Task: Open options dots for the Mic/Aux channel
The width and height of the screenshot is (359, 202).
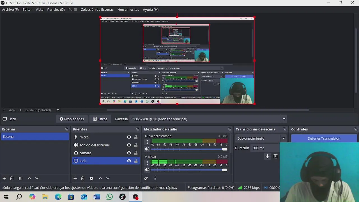Action: (x=147, y=163)
